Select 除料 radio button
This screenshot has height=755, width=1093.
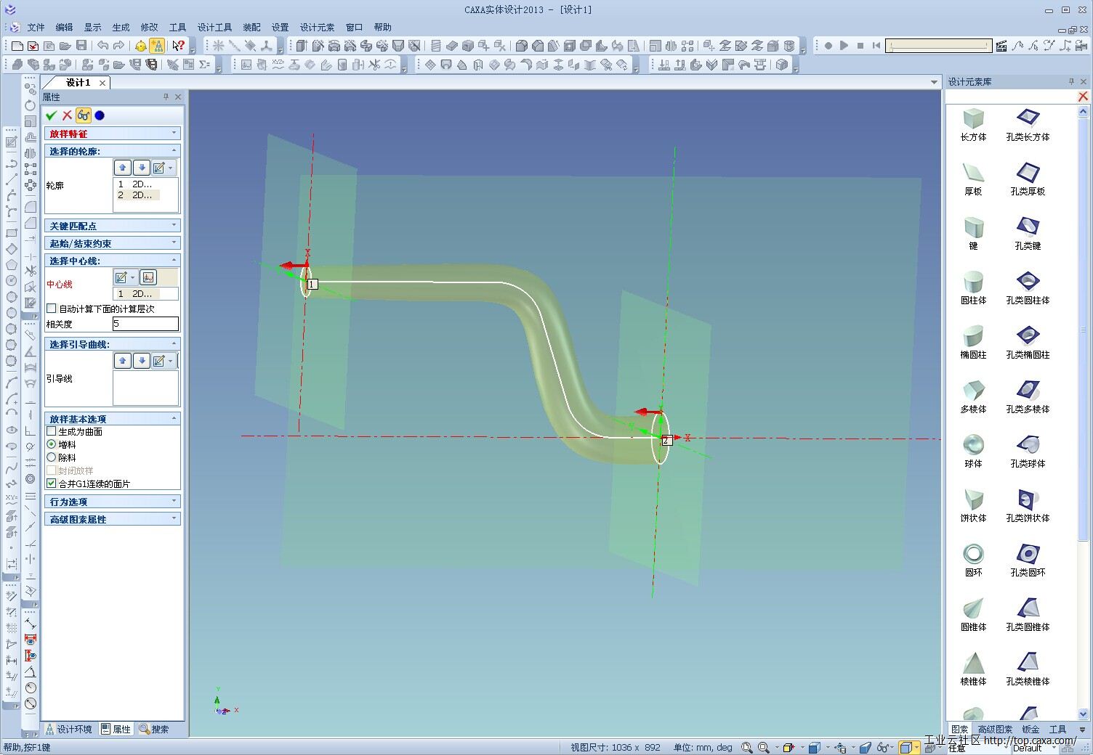tap(52, 457)
